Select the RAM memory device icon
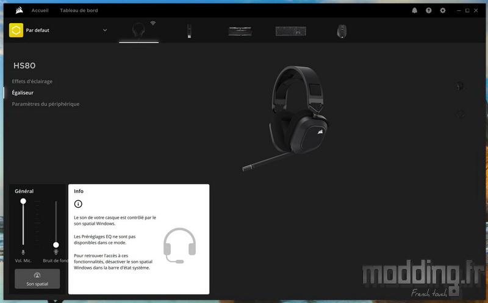This screenshot has width=488, height=303. 240,31
